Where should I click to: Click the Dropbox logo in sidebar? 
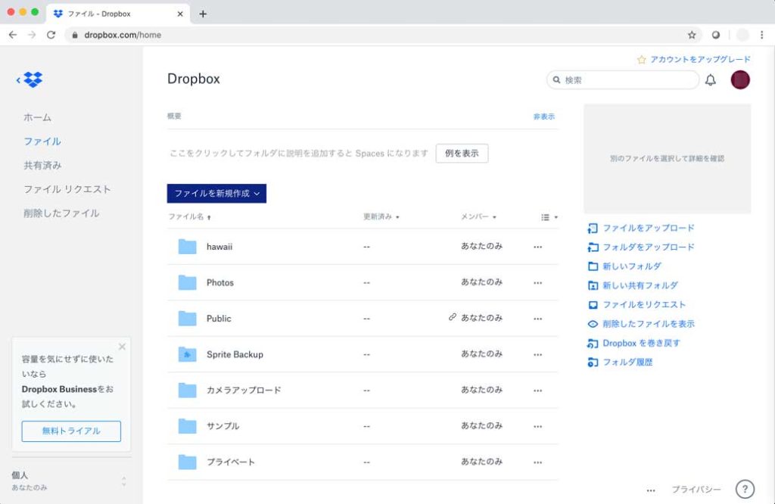[33, 79]
